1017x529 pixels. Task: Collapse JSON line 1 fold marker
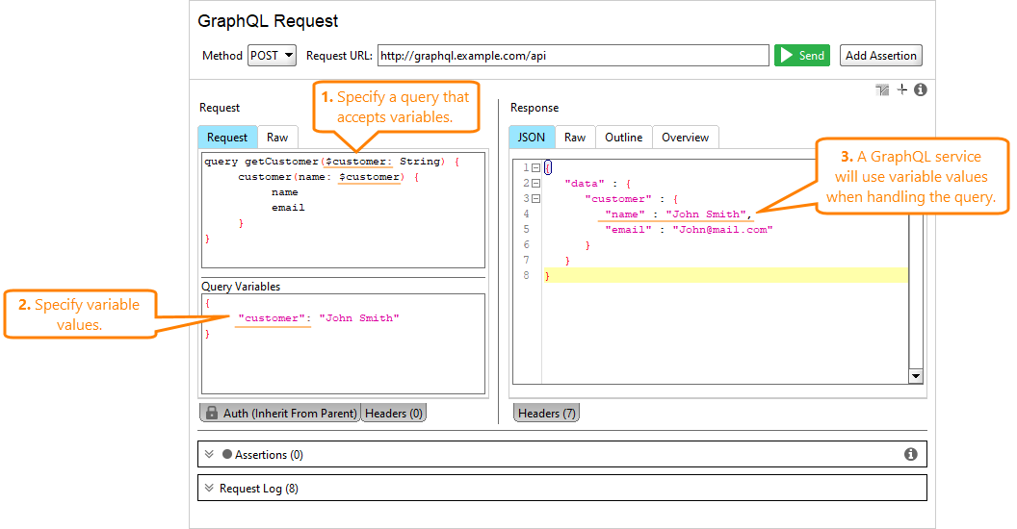(535, 167)
